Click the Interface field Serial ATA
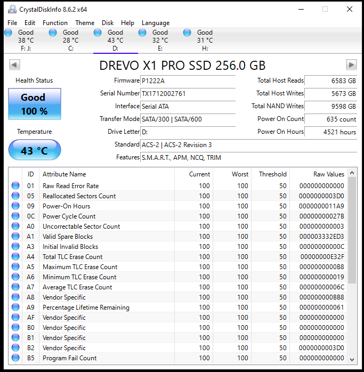 (x=188, y=107)
